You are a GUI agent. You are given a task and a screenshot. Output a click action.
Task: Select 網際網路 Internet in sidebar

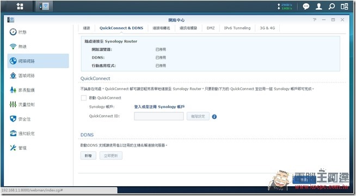[x=38, y=61]
